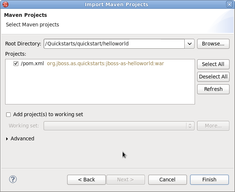This screenshot has height=192, width=235.
Task: Open the Root Directory dropdown arrow
Action: click(x=189, y=44)
